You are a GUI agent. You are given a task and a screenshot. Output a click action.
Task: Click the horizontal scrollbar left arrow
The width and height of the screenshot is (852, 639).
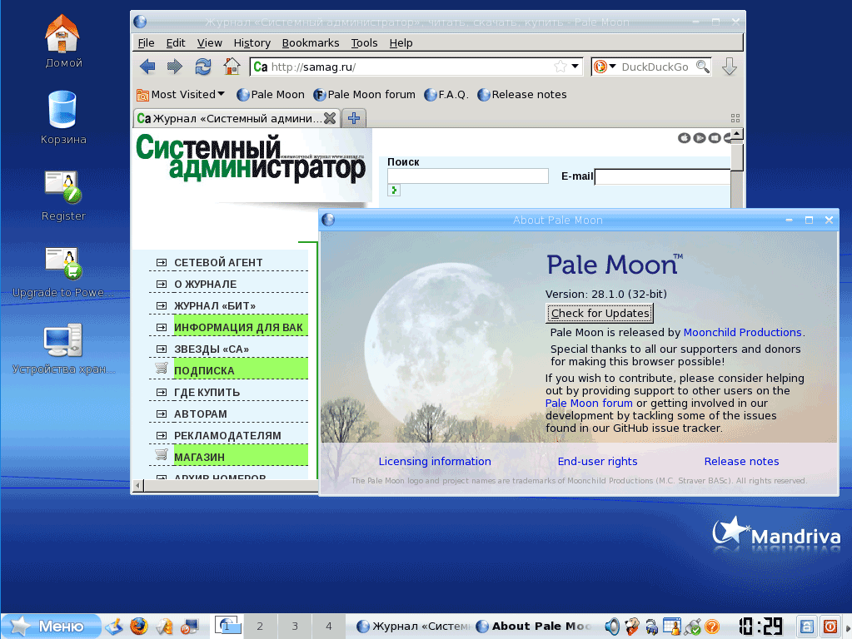138,485
